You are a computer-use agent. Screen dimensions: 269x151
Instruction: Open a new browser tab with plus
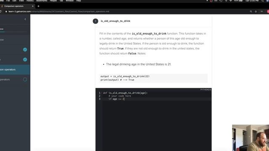(38, 6)
